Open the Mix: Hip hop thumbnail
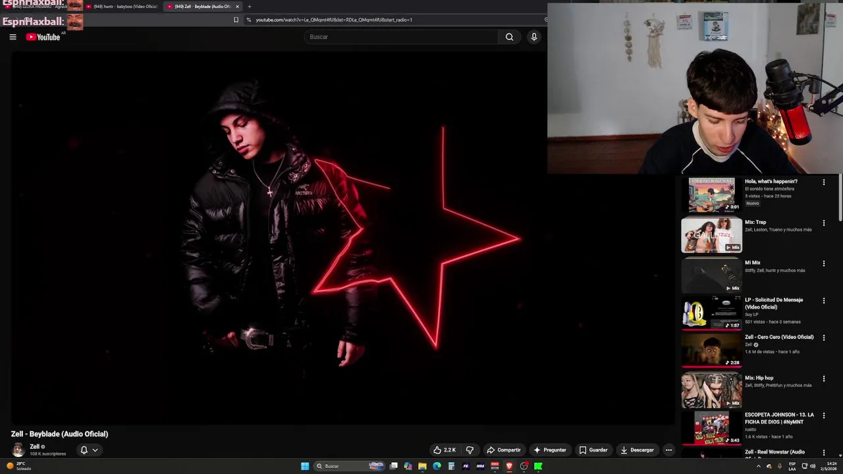843x474 pixels. [711, 390]
